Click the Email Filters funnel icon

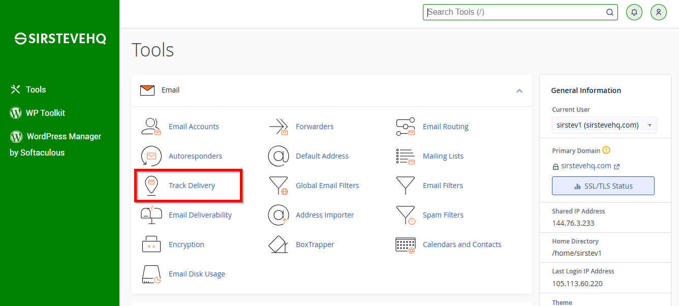pos(405,186)
